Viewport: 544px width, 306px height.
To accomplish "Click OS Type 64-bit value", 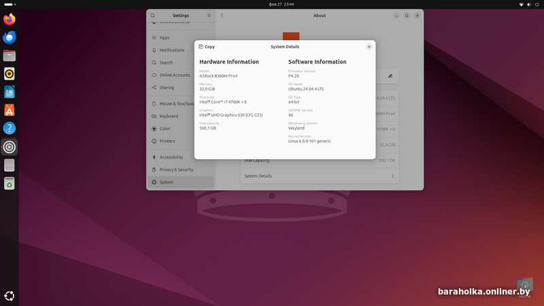I will pos(294,102).
